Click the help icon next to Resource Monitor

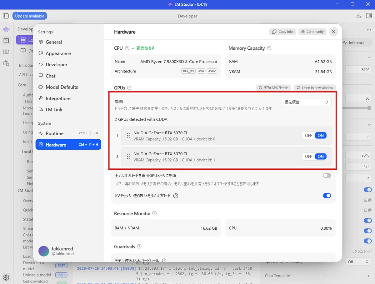pos(154,213)
